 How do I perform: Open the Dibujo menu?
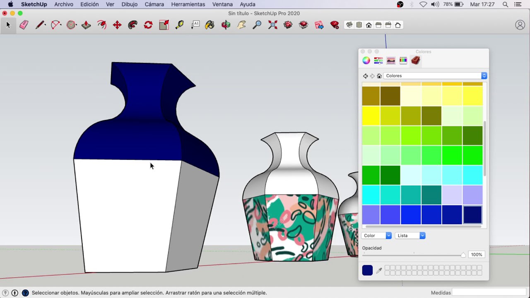(130, 4)
